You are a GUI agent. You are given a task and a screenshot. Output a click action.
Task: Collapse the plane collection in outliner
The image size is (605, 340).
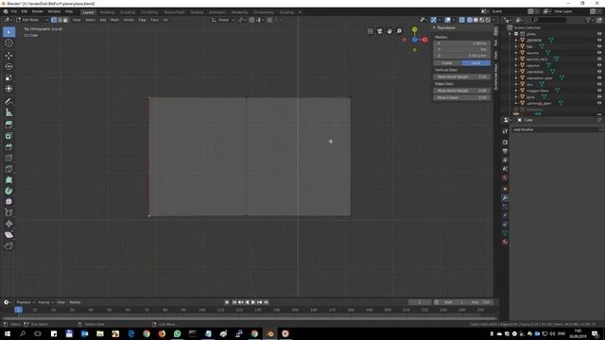point(510,34)
